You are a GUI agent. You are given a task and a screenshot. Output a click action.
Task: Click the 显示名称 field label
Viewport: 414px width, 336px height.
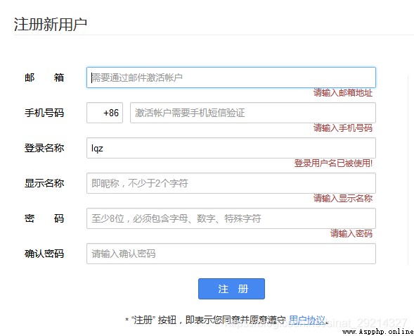coord(44,183)
